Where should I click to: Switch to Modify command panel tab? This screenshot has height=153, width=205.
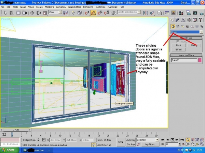[x=177, y=20]
